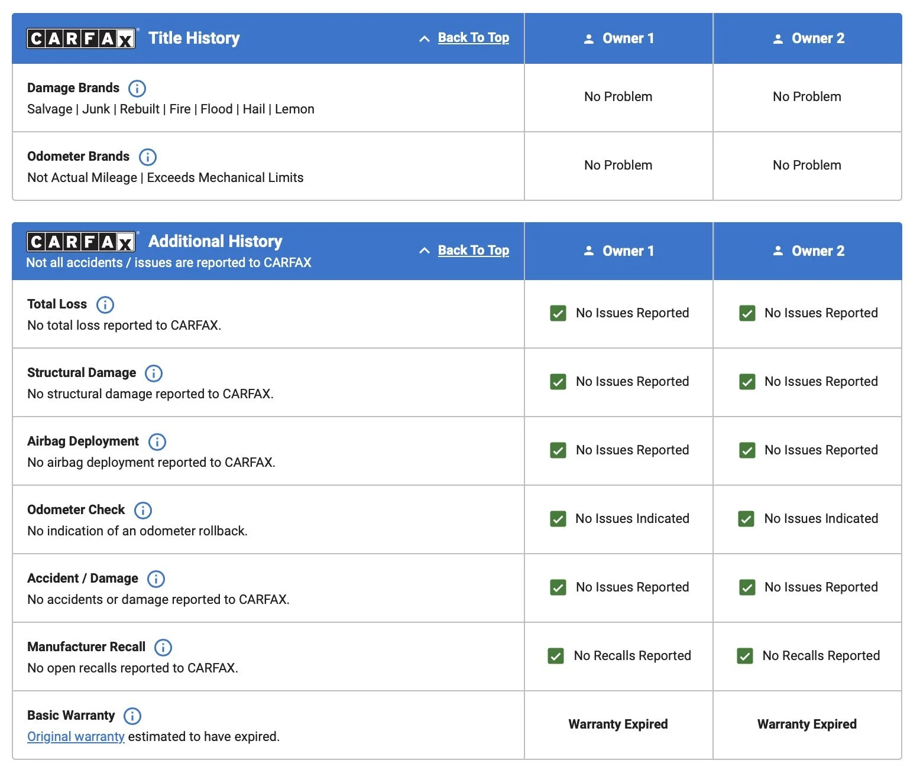Viewport: 920px width, 767px height.
Task: Click Odometer Brands 'No Problem' under Owner 2
Action: click(x=807, y=165)
